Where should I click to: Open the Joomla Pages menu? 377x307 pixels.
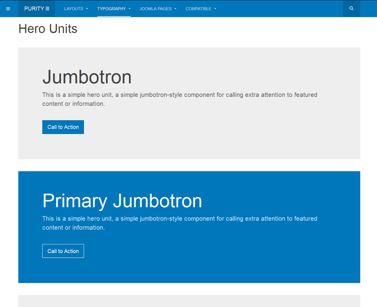pos(155,9)
